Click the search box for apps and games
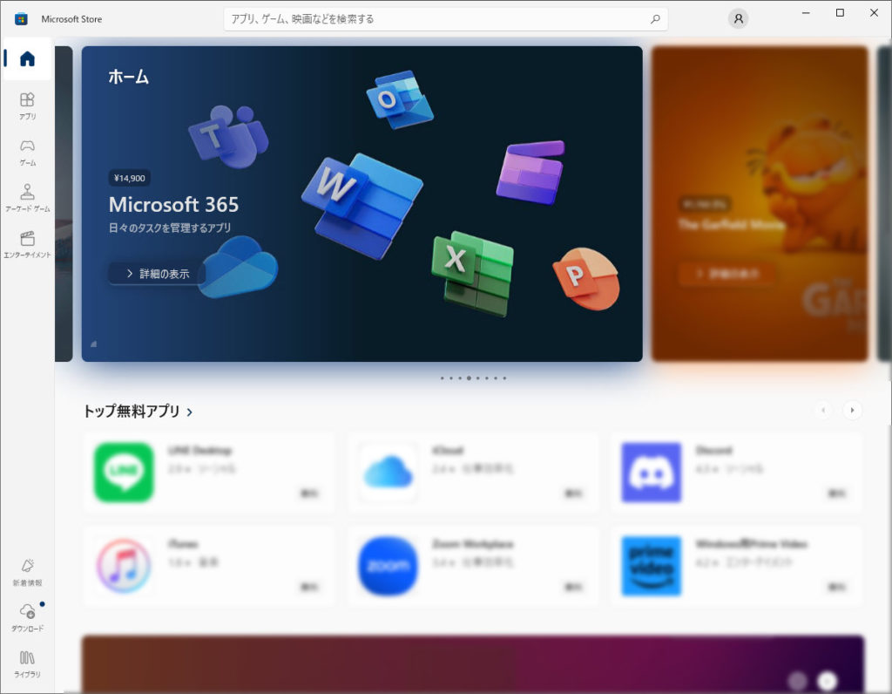The height and width of the screenshot is (694, 892). (436, 18)
